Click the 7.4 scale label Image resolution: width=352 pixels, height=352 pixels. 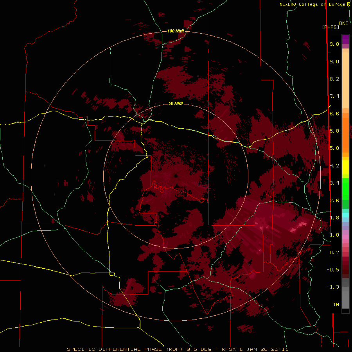(x=334, y=96)
